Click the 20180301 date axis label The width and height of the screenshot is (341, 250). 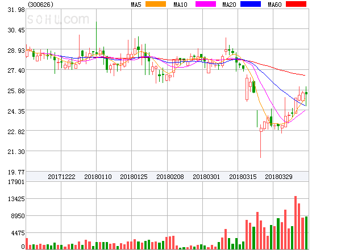206,177
